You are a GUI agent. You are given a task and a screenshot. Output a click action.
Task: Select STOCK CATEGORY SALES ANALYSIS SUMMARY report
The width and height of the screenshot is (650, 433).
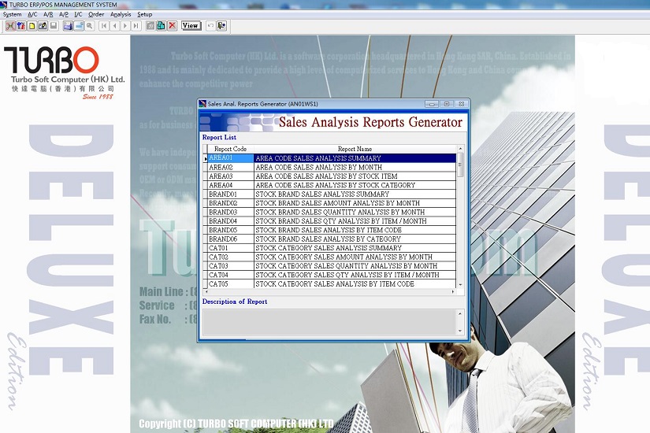pyautogui.click(x=355, y=248)
